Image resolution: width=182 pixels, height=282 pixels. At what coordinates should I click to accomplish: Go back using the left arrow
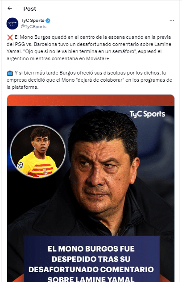coord(10,8)
